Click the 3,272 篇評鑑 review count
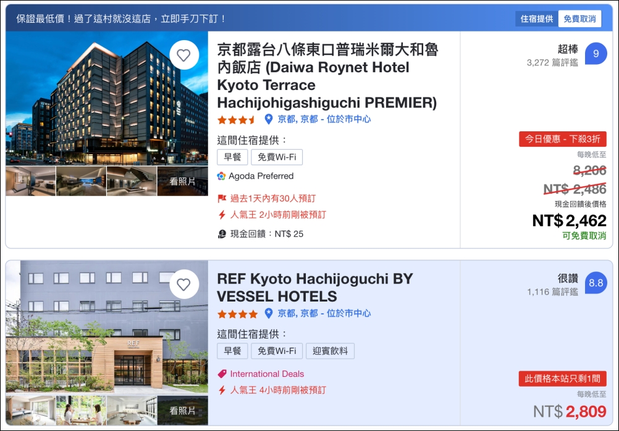The width and height of the screenshot is (619, 431). click(x=552, y=63)
